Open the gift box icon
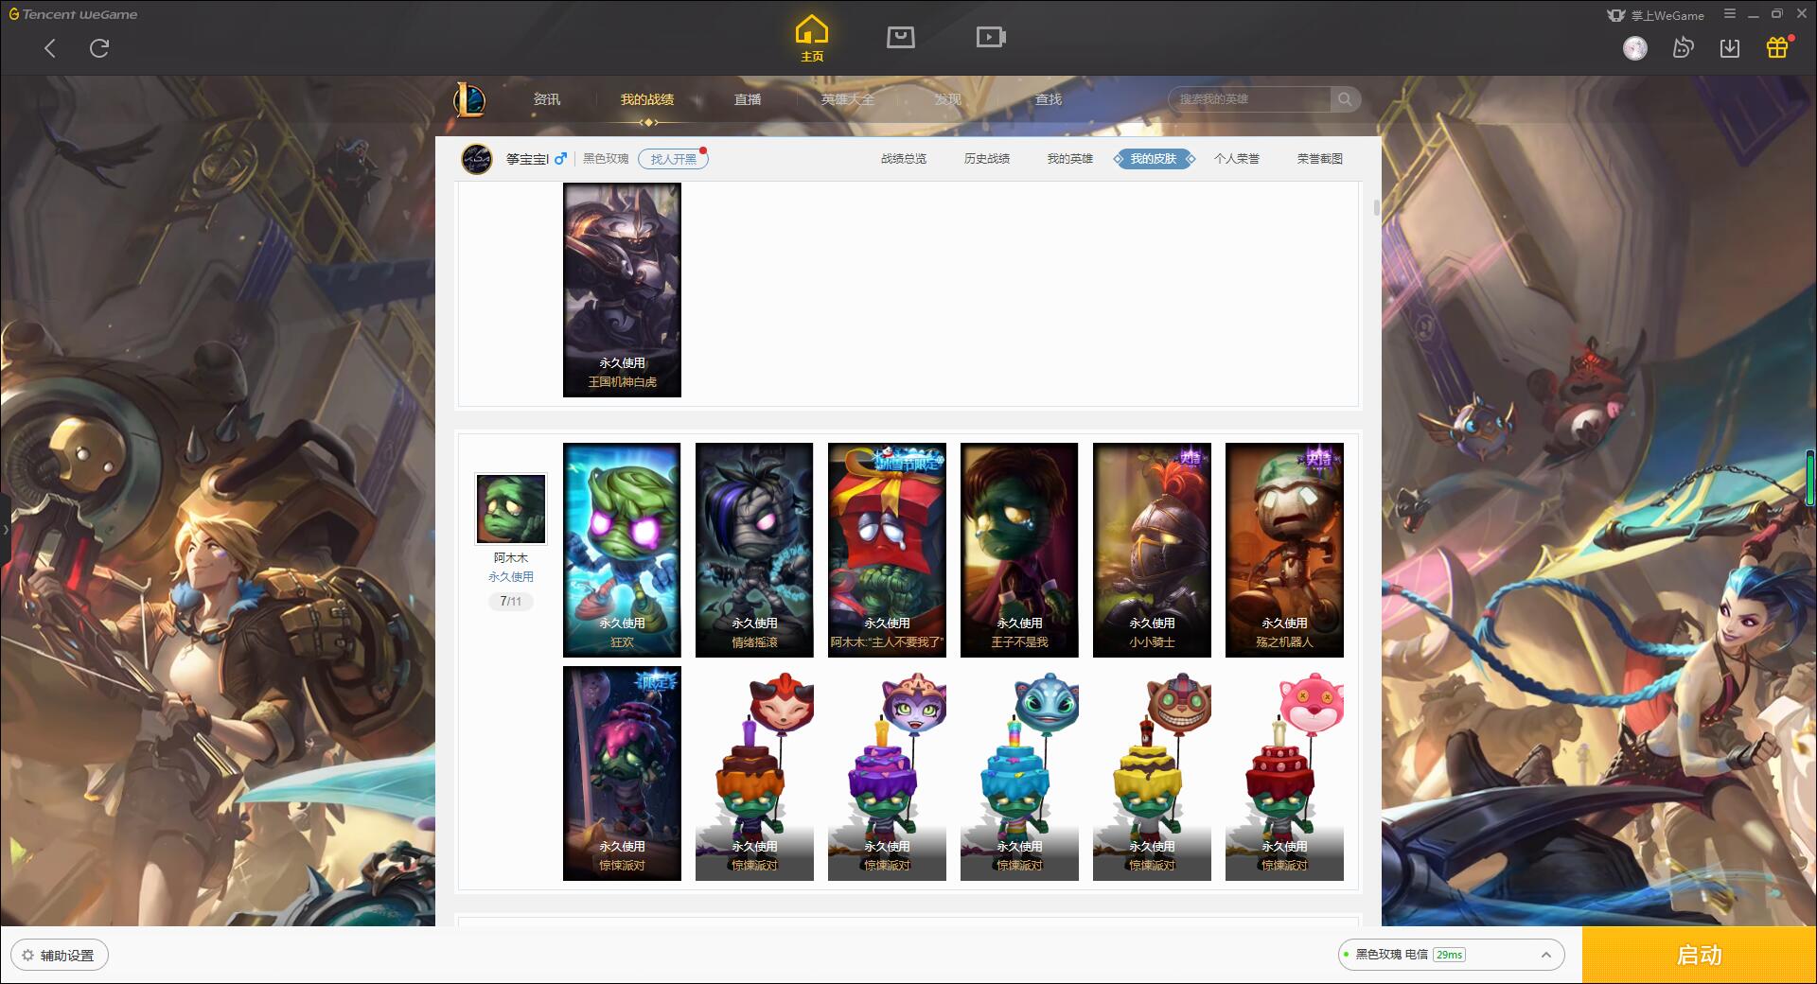Viewport: 1817px width, 984px height. (1777, 47)
